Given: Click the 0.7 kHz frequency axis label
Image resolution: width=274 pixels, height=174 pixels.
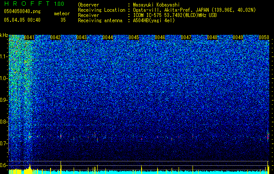Looking at the screenshot, I should (4, 144).
